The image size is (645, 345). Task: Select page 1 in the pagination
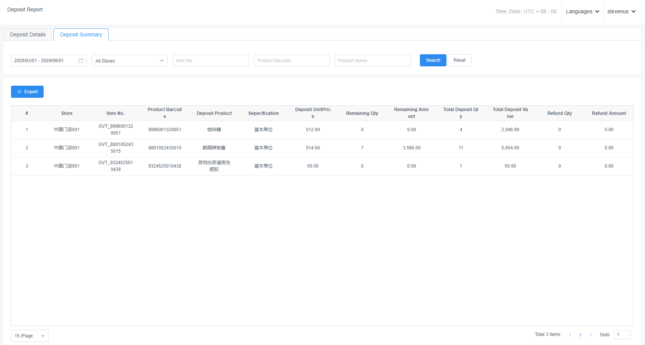580,335
